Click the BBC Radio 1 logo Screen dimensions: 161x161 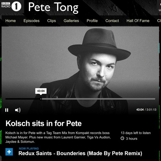(11, 6)
